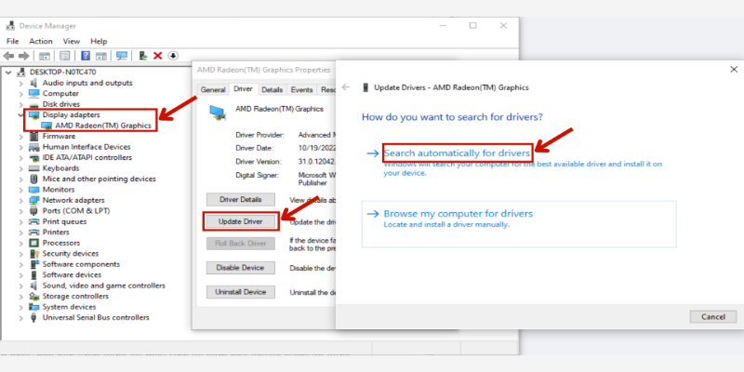Click the circled down-arrow toolbar icon
The height and width of the screenshot is (372, 744).
173,56
